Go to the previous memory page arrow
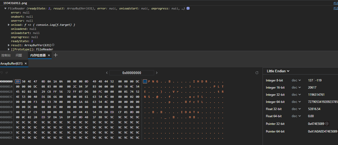 click(107, 73)
